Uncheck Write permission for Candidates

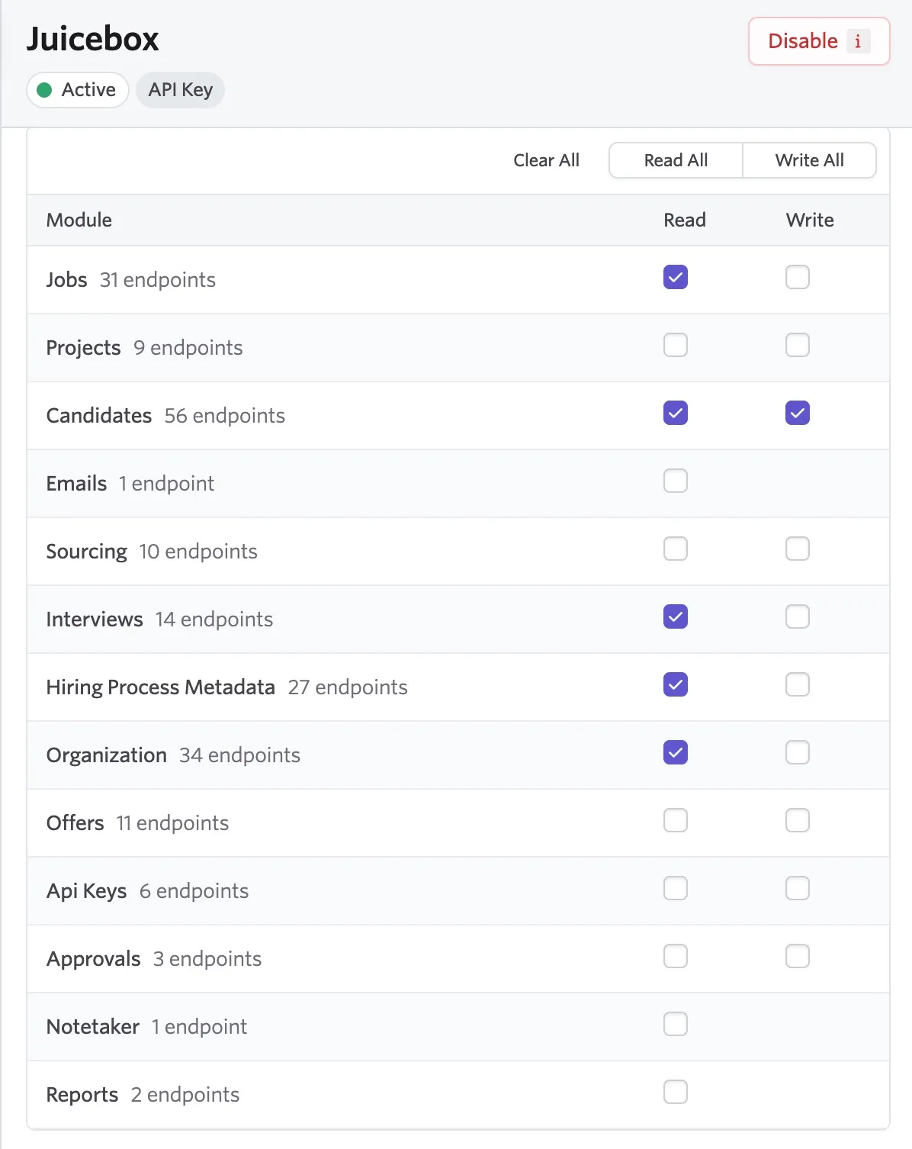click(798, 413)
